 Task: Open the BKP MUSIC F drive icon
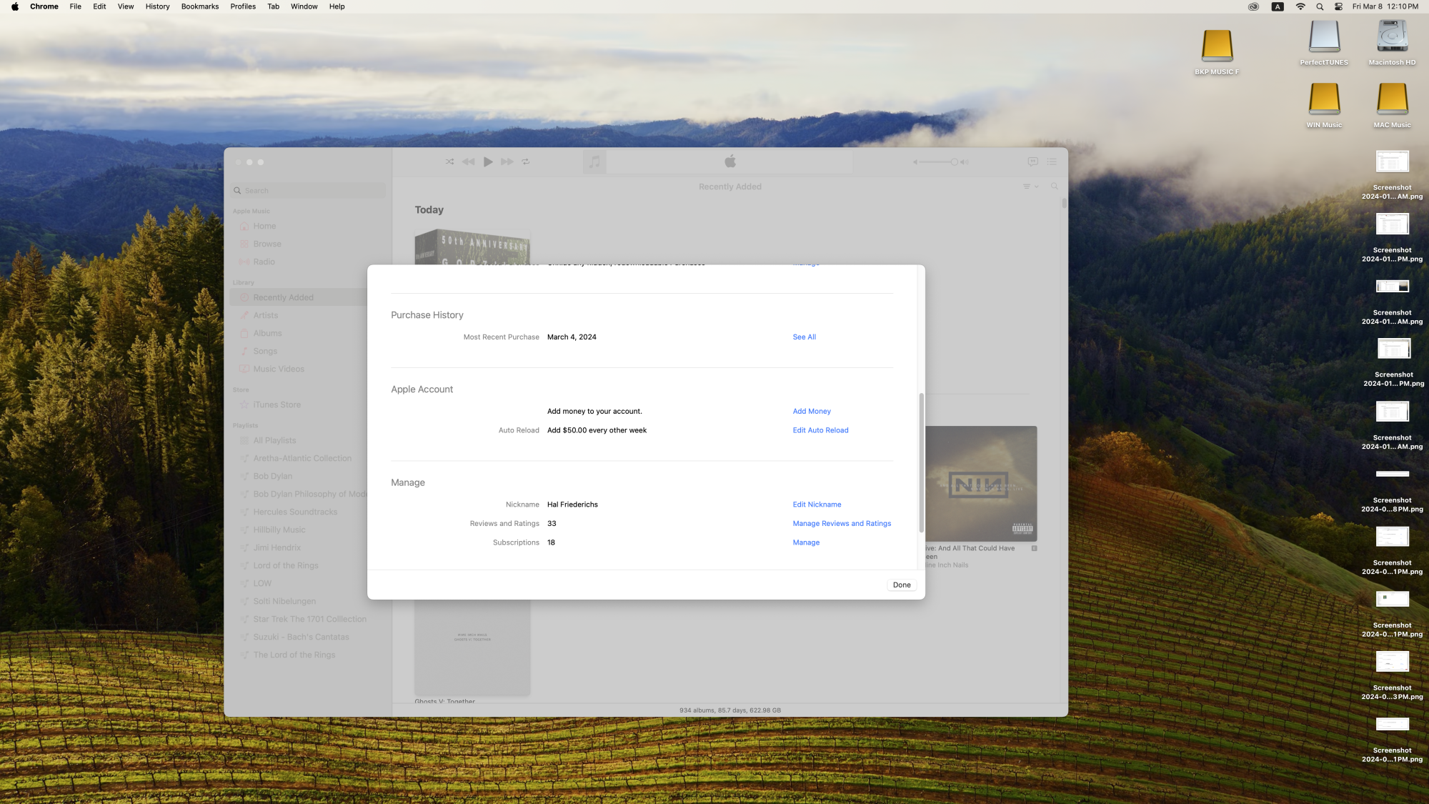(x=1217, y=46)
